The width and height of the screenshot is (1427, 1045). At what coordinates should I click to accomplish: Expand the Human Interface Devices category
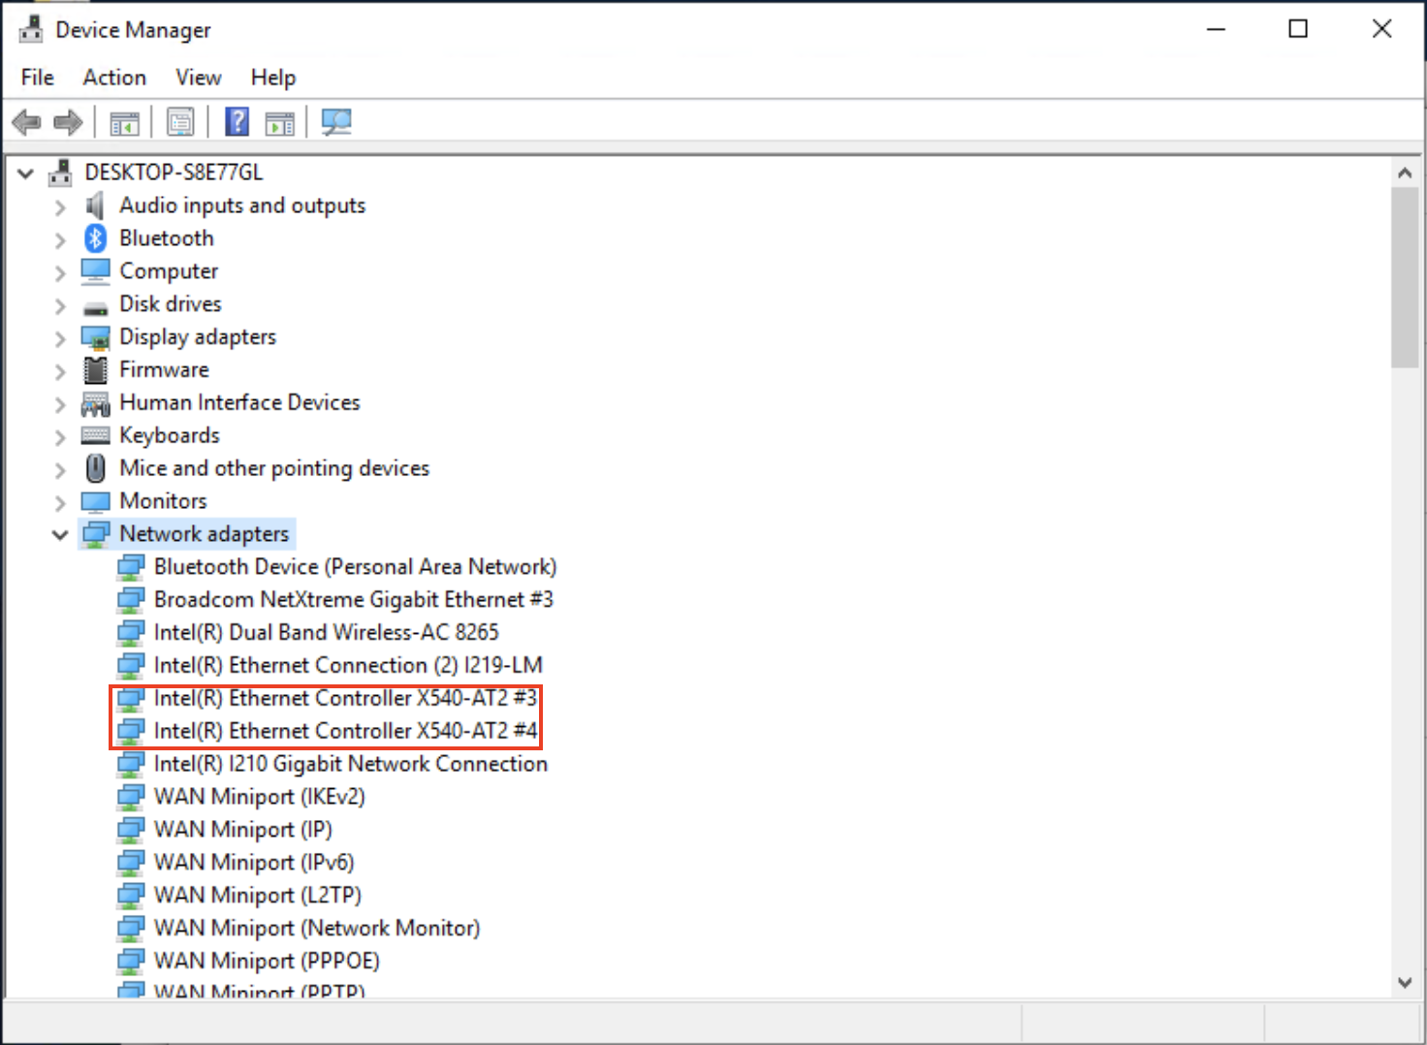(60, 404)
